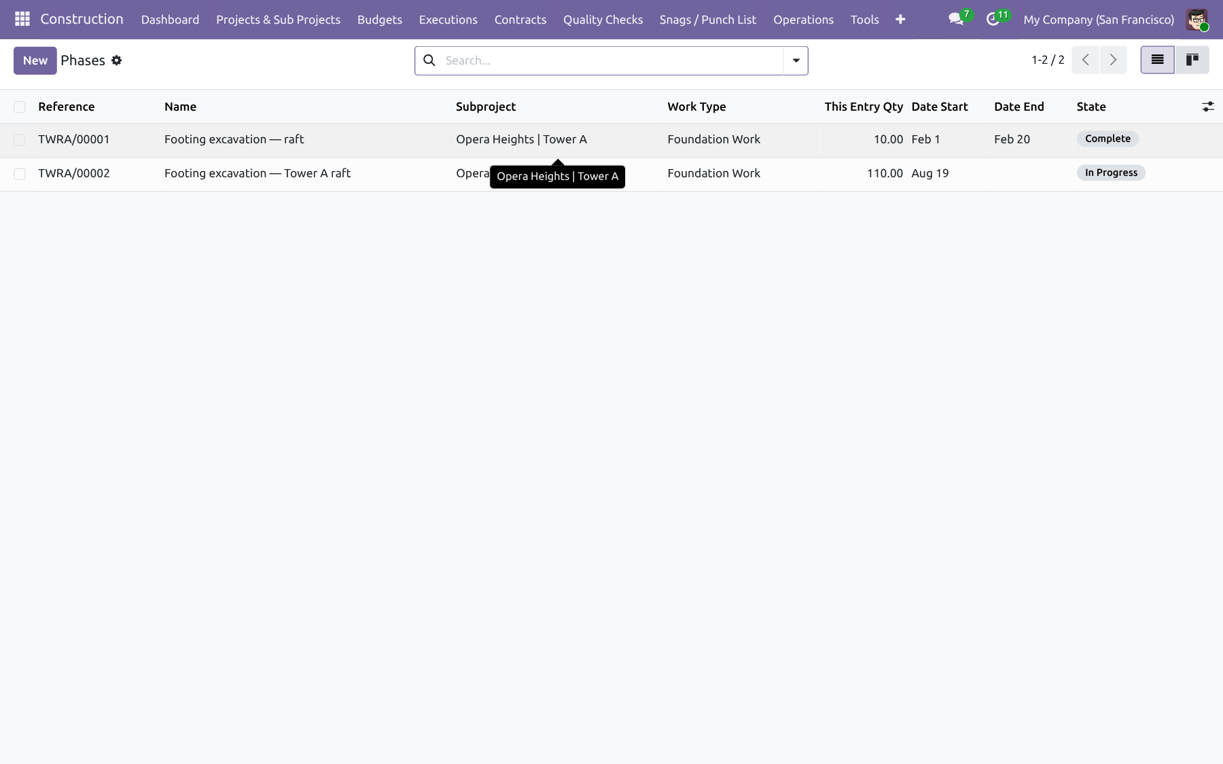1223x764 pixels.
Task: Click the 110.00 quantity cell
Action: 885,173
